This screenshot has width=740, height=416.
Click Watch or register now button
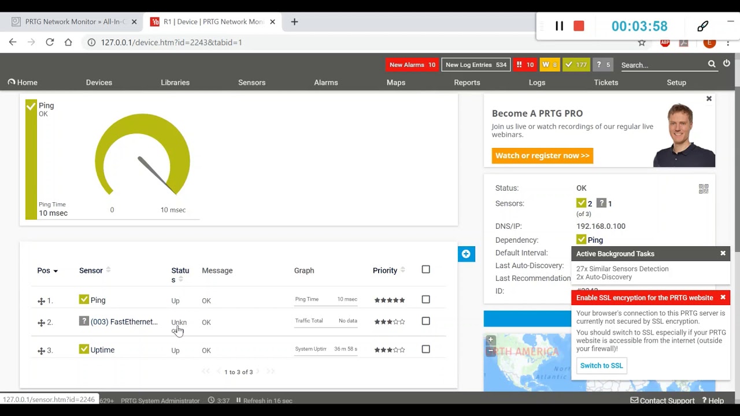tap(542, 155)
